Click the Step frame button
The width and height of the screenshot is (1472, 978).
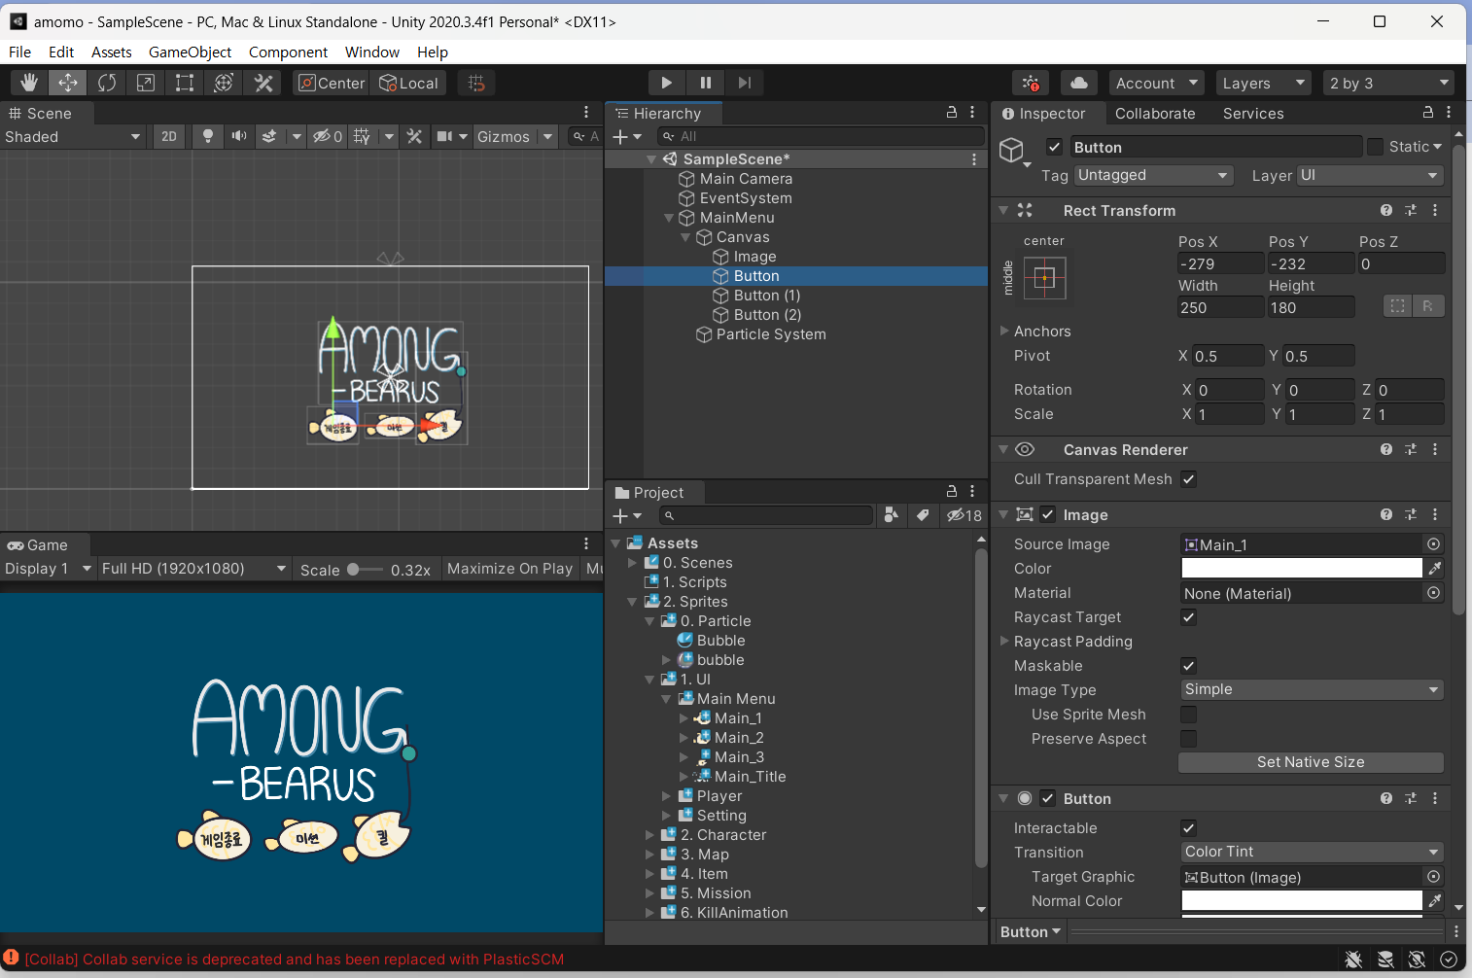point(745,83)
